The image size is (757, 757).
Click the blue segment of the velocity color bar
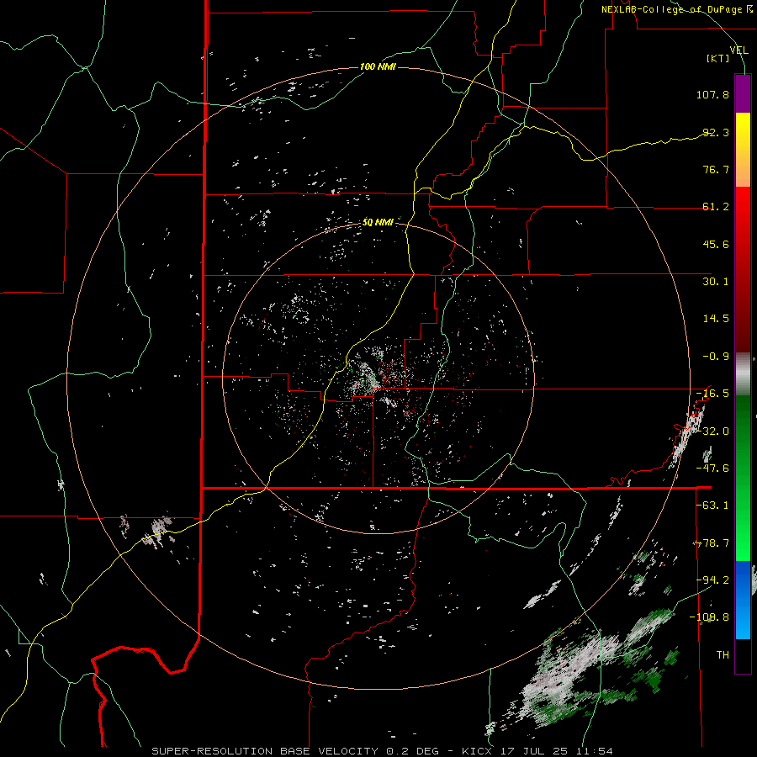click(743, 600)
